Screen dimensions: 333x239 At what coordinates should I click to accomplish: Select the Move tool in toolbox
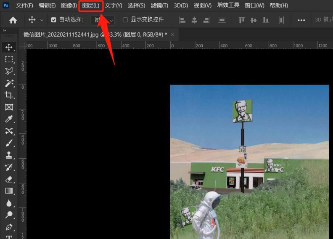pos(9,47)
